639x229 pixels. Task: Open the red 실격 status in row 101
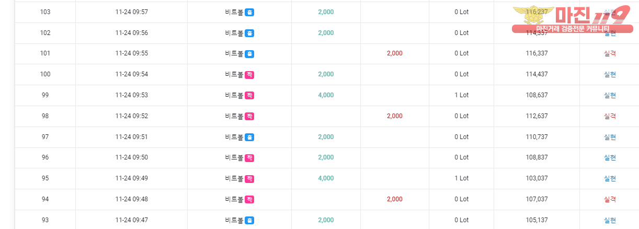point(610,53)
